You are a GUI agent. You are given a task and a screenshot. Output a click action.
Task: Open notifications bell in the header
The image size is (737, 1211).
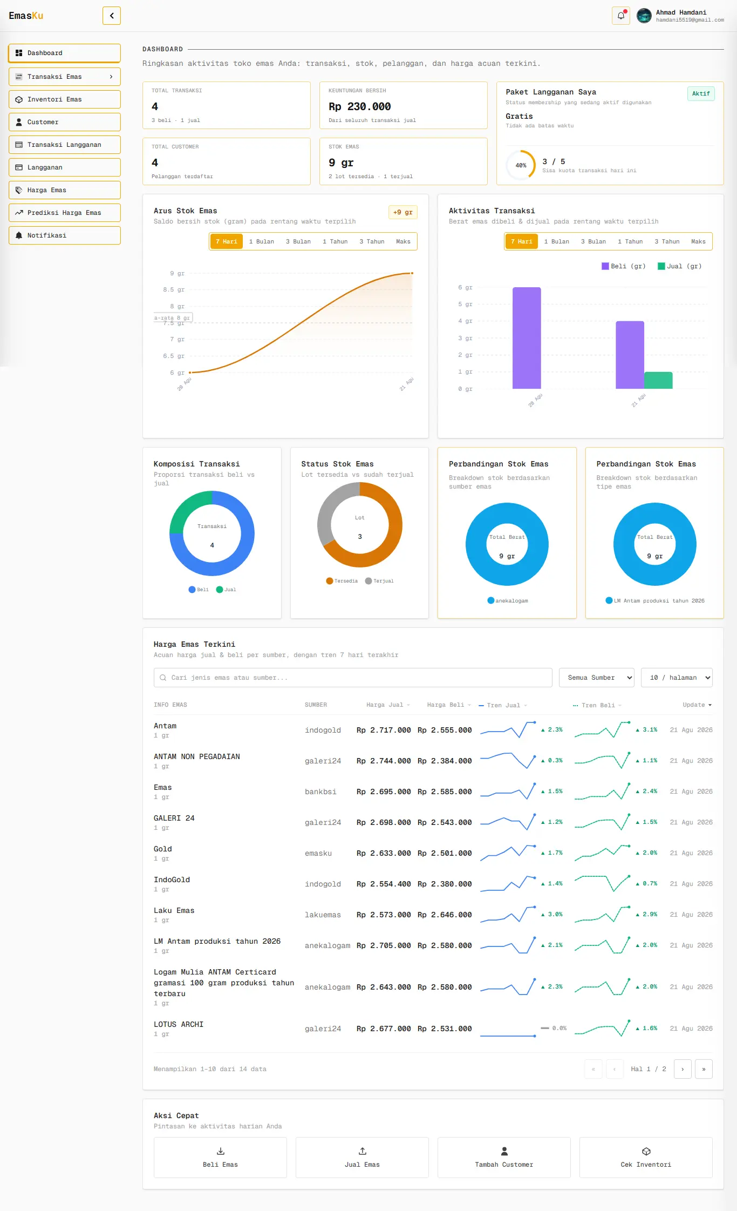[x=621, y=16]
